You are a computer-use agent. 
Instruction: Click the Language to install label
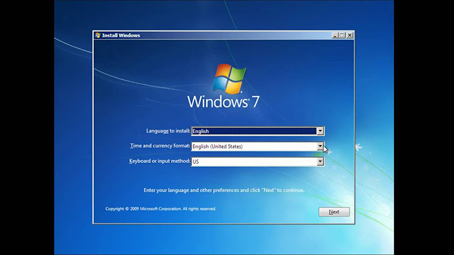[168, 131]
